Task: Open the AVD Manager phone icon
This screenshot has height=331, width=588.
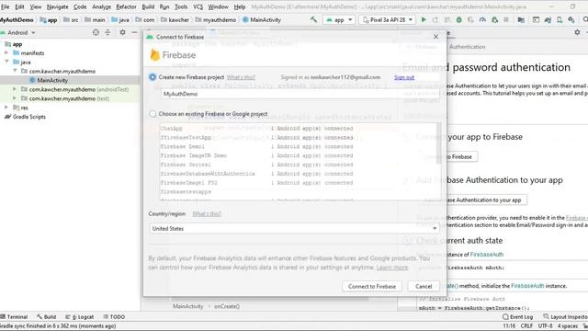Action: coord(560,19)
